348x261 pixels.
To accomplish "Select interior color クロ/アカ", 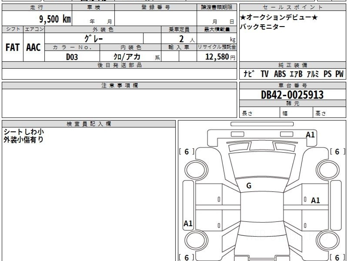I will tap(127, 57).
